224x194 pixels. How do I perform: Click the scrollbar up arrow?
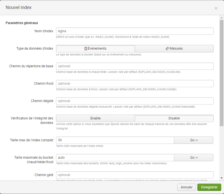221,17
